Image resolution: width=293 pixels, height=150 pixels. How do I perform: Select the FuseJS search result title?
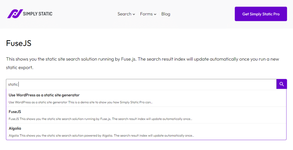click(15, 111)
